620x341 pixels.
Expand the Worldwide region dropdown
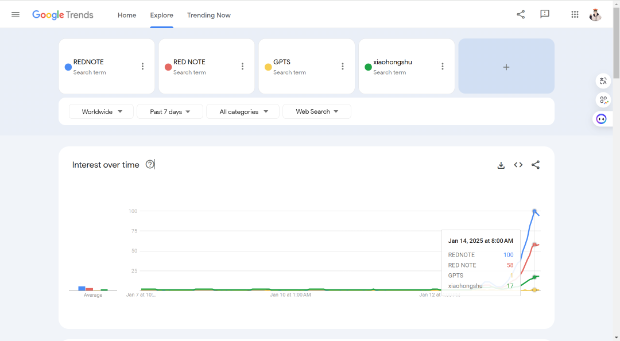click(x=101, y=111)
